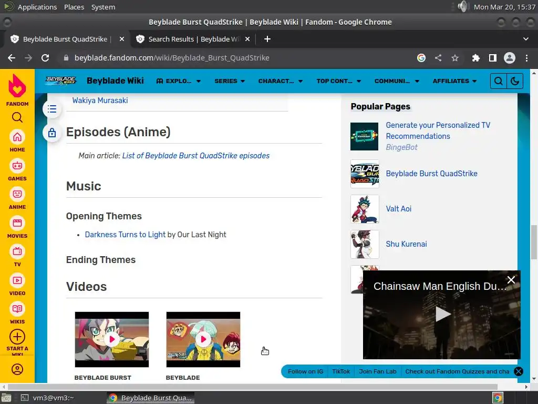Open a new Chrome tab
Viewport: 538px width, 404px height.
tap(267, 39)
